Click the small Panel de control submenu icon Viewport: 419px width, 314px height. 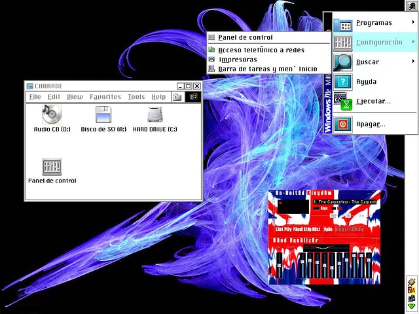211,37
